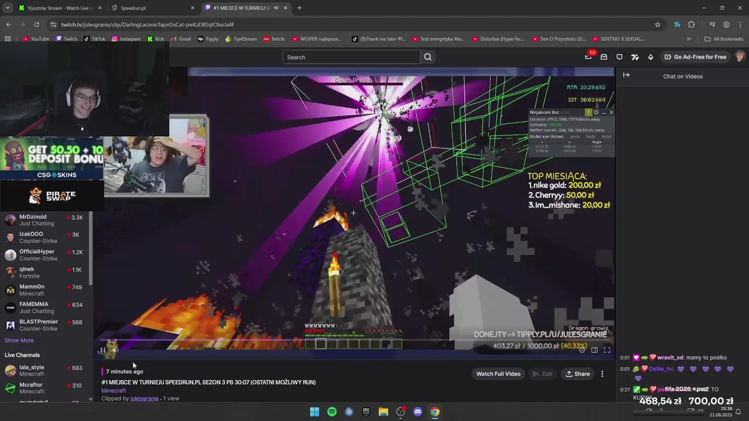Open FAMEMMA channel in sidebar
The width and height of the screenshot is (749, 421).
46,308
